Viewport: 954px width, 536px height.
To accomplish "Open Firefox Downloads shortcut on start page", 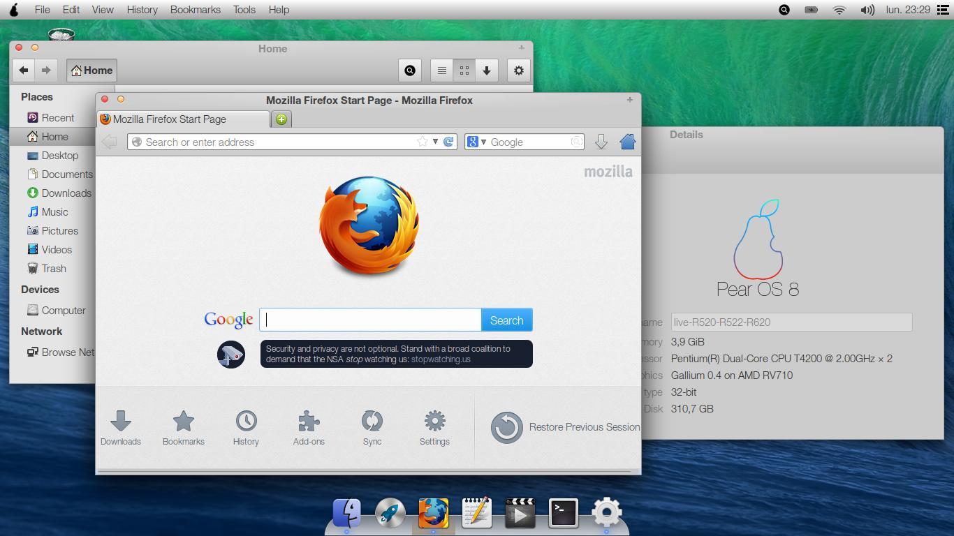I will (x=121, y=427).
